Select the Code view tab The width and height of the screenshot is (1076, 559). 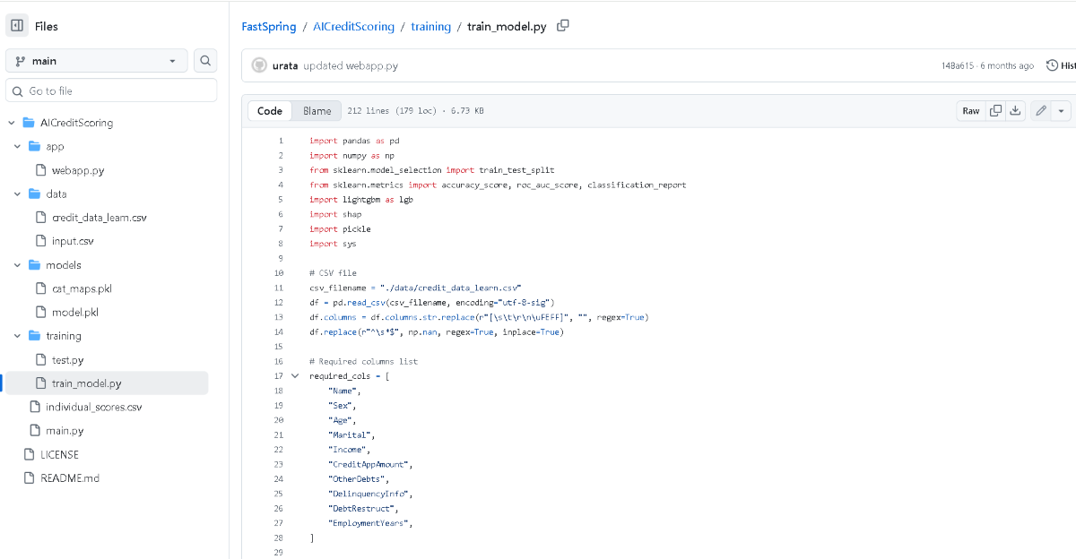click(x=269, y=111)
